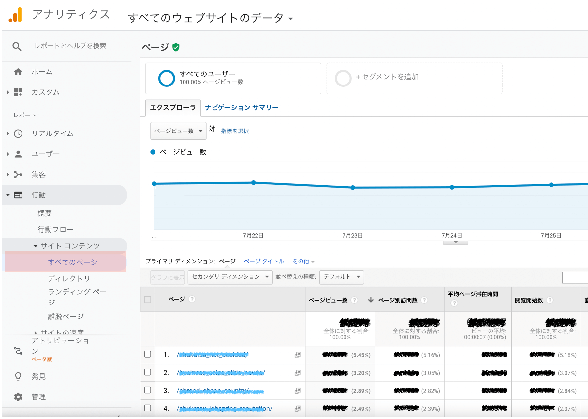Open the デフォルト sort type dropdown
Viewport: 588px width, 419px height.
click(341, 277)
